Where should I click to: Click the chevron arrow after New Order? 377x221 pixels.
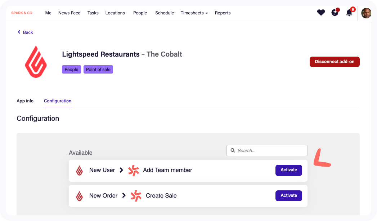124,195
